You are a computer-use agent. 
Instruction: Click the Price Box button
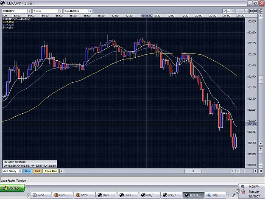(51, 171)
